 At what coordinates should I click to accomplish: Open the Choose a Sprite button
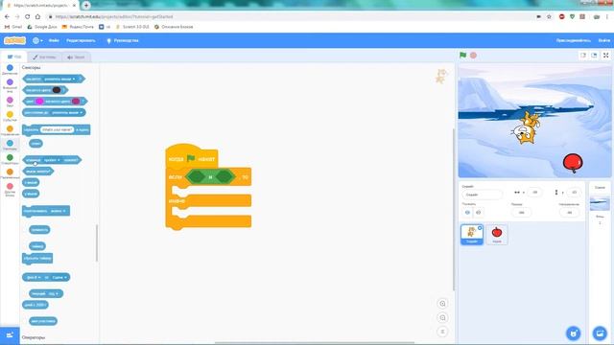click(574, 333)
